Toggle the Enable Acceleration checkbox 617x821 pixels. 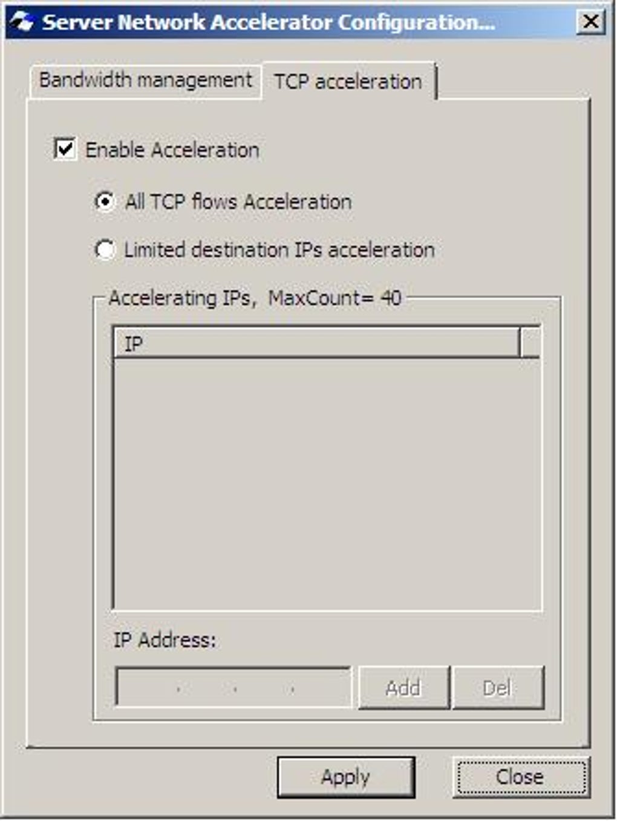click(65, 149)
